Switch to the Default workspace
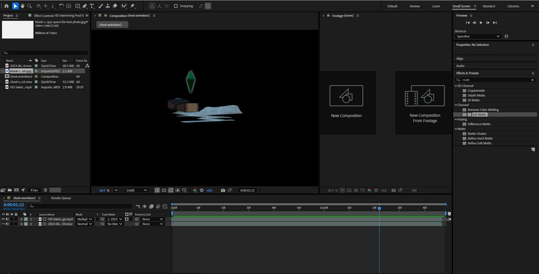The width and height of the screenshot is (539, 274). pos(392,6)
